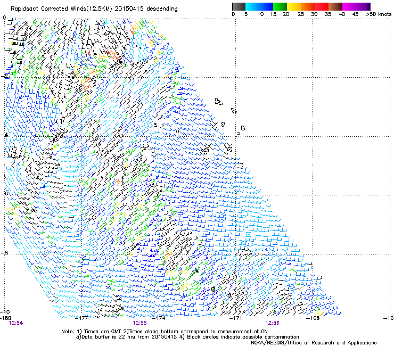Click the gray 0-5 knots legend color segment
The height and width of the screenshot is (346, 394).
click(239, 6)
